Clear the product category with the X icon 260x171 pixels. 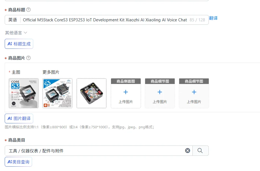point(187,150)
